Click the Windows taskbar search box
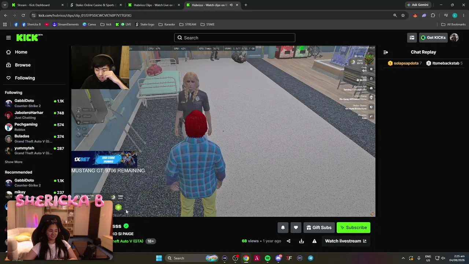Viewport: 469px width, 264px height. coord(192,258)
